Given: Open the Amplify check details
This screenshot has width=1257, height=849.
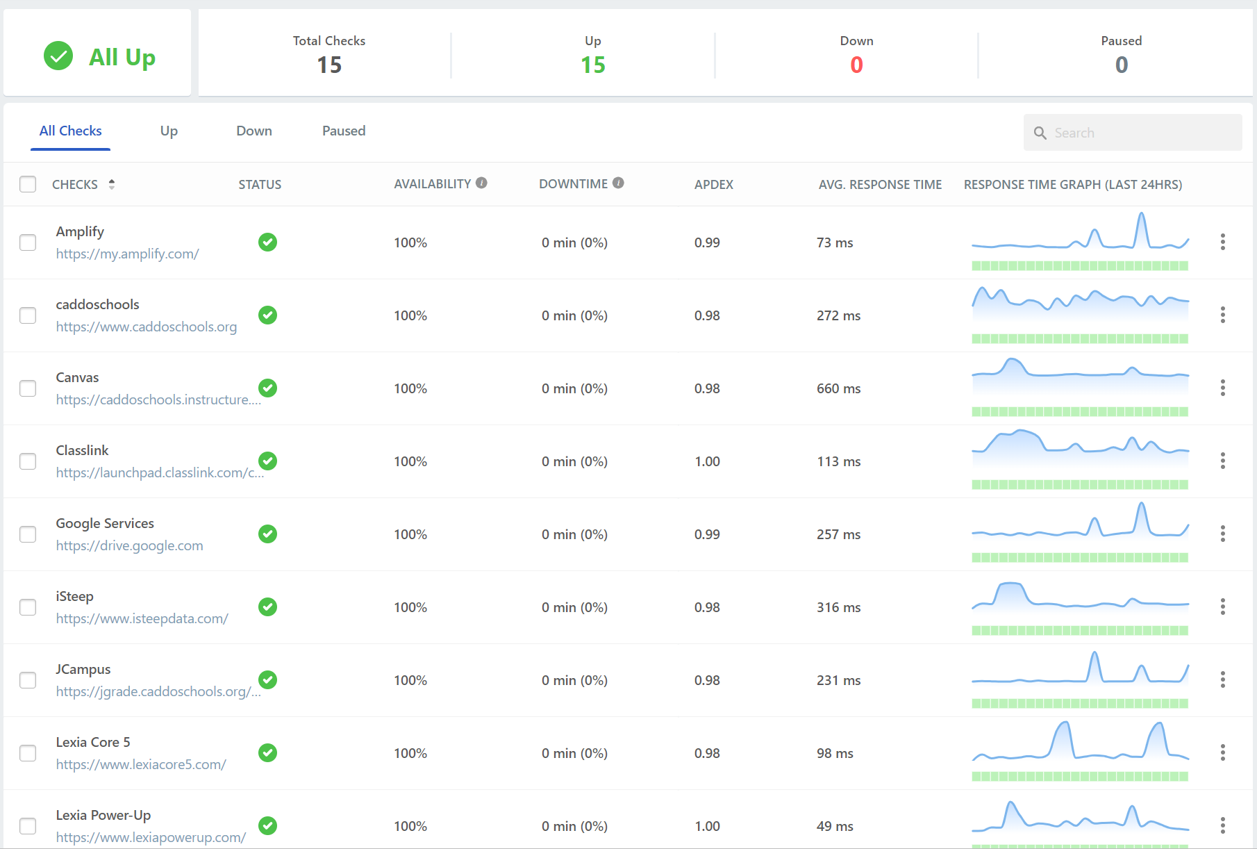Looking at the screenshot, I should point(80,231).
